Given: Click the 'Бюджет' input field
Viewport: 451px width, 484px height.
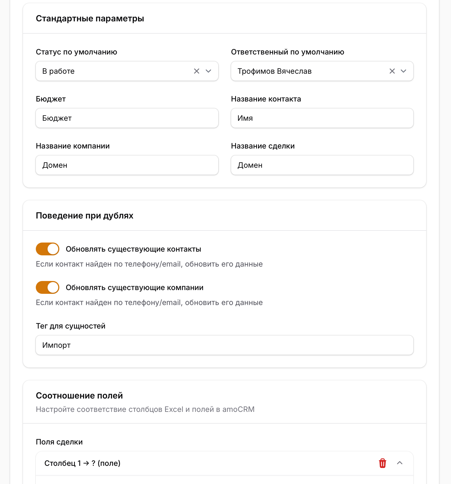Looking at the screenshot, I should 127,118.
